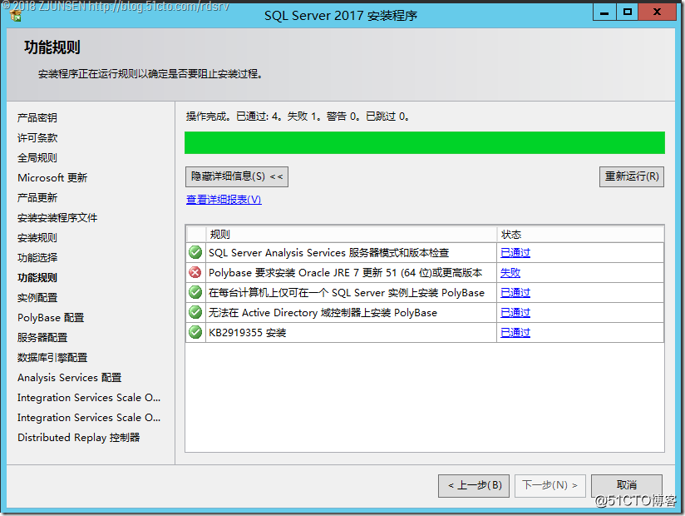This screenshot has width=685, height=516.
Task: Select 全局规则 step in sidebar
Action: [x=37, y=158]
